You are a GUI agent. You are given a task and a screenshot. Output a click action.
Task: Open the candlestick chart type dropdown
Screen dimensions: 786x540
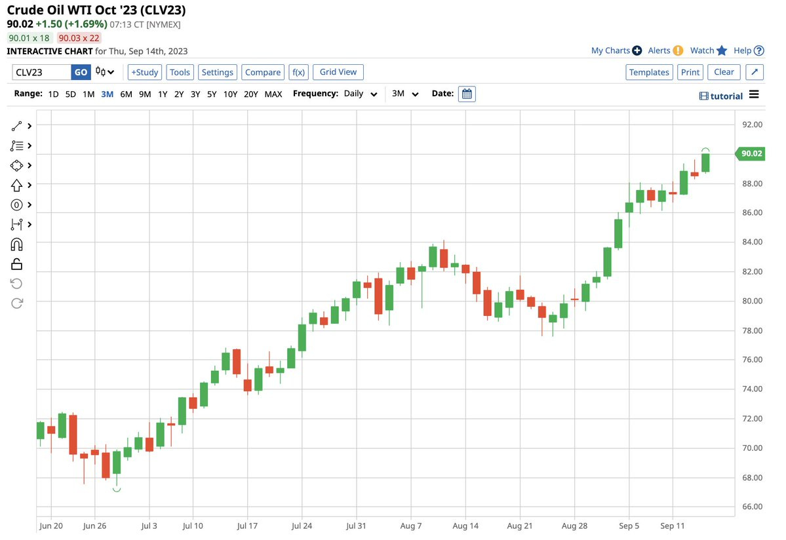105,72
